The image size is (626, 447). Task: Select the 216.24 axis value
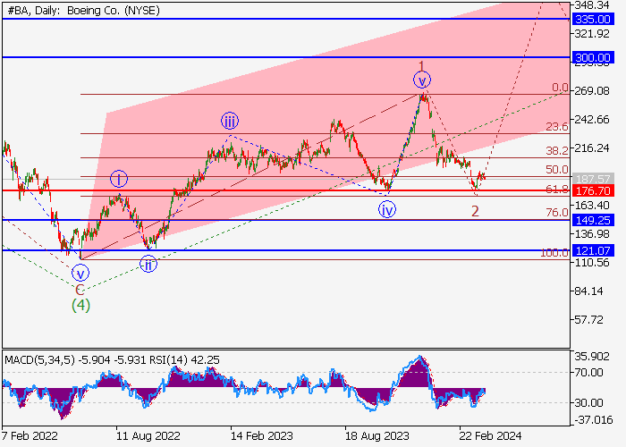pyautogui.click(x=592, y=148)
